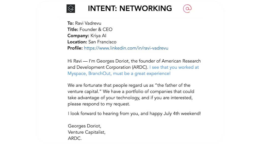
Task: Click the Venture Capitalist signature line
Action: pyautogui.click(x=86, y=132)
